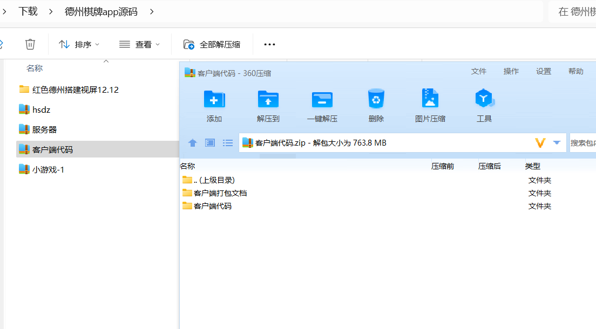The width and height of the screenshot is (596, 329).
Task: Click the Explorer delete trash icon
Action: pos(30,44)
